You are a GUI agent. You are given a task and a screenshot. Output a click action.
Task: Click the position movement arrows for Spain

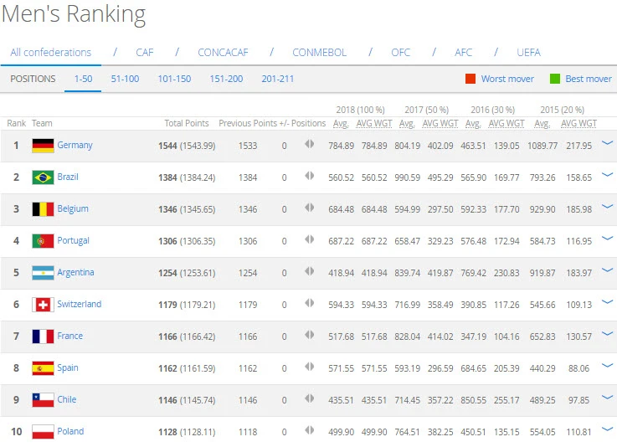pos(310,367)
